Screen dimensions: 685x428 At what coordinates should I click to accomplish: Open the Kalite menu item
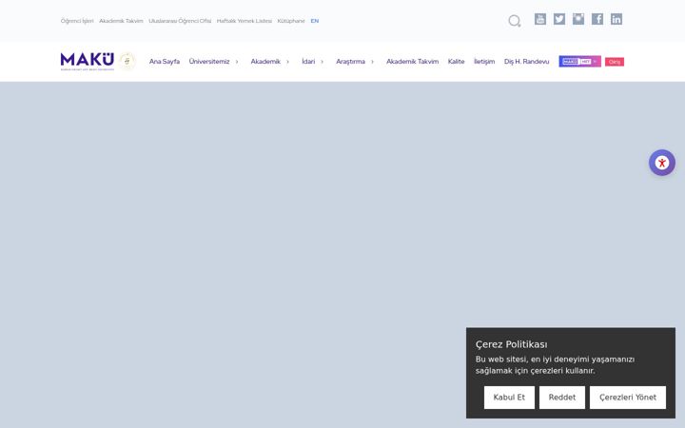(456, 62)
